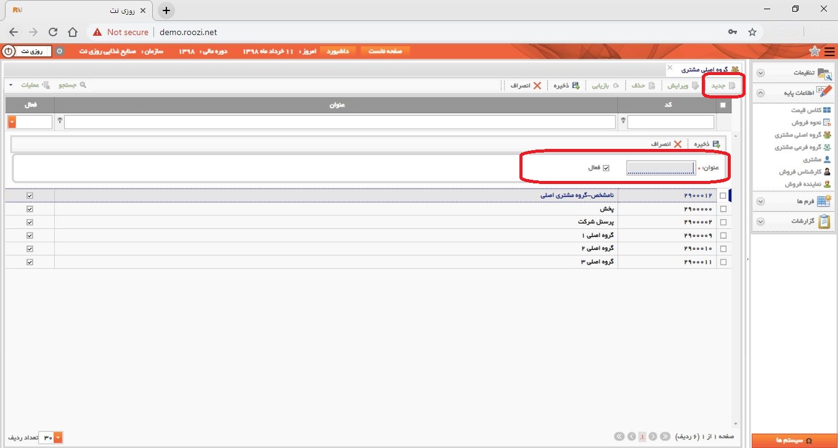This screenshot has height=448, width=838.
Task: Sort by the عنوان column header
Action: click(x=336, y=105)
